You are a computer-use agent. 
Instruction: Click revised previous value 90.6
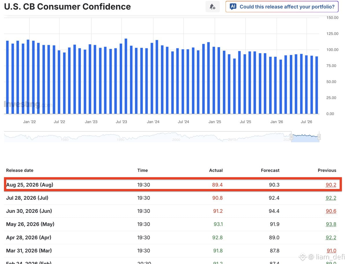331,211
